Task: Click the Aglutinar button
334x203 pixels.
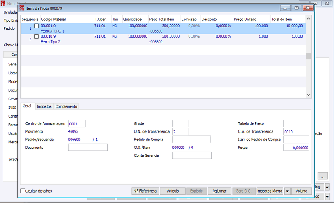Action: 220,191
